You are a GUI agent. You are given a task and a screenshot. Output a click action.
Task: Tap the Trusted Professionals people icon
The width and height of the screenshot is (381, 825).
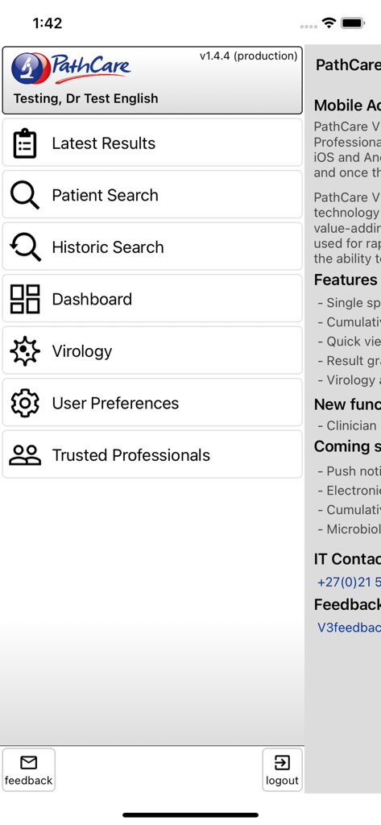point(25,455)
